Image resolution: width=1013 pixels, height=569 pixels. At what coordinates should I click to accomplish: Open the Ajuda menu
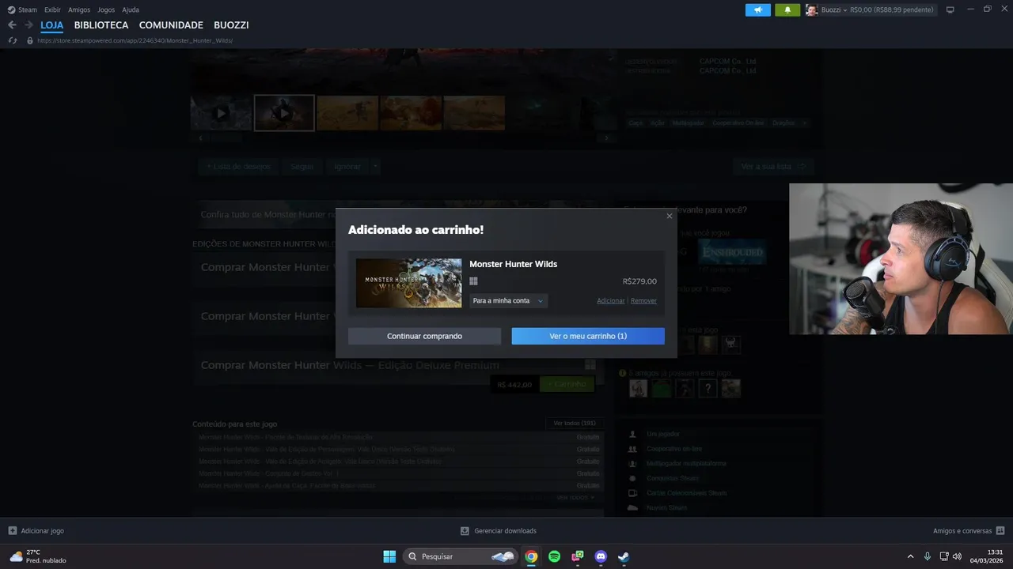pyautogui.click(x=131, y=9)
